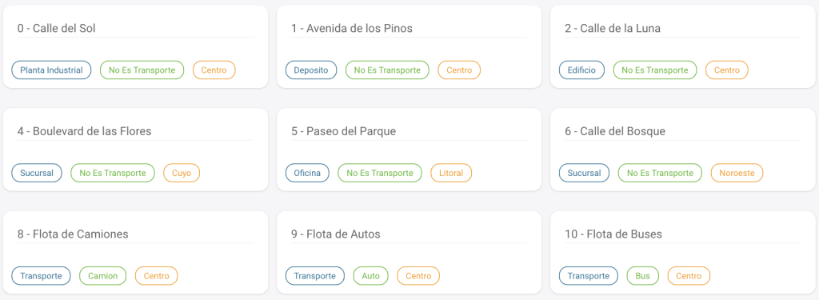This screenshot has width=819, height=300.
Task: Open the 8 - Flota de Camiones card
Action: (135, 253)
